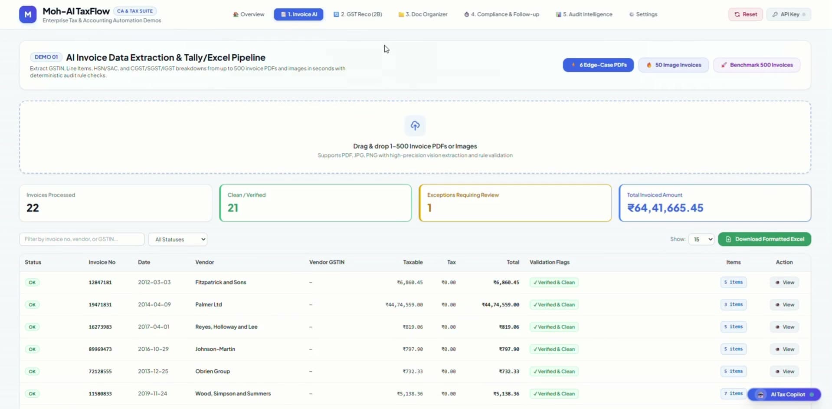This screenshot has height=409, width=832.
Task: Click the date 2013-12-25 in Obrien Group row
Action: click(153, 372)
